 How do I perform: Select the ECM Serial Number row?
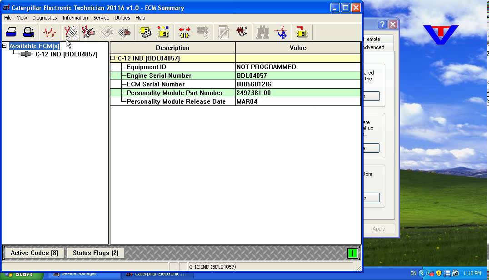click(x=235, y=84)
